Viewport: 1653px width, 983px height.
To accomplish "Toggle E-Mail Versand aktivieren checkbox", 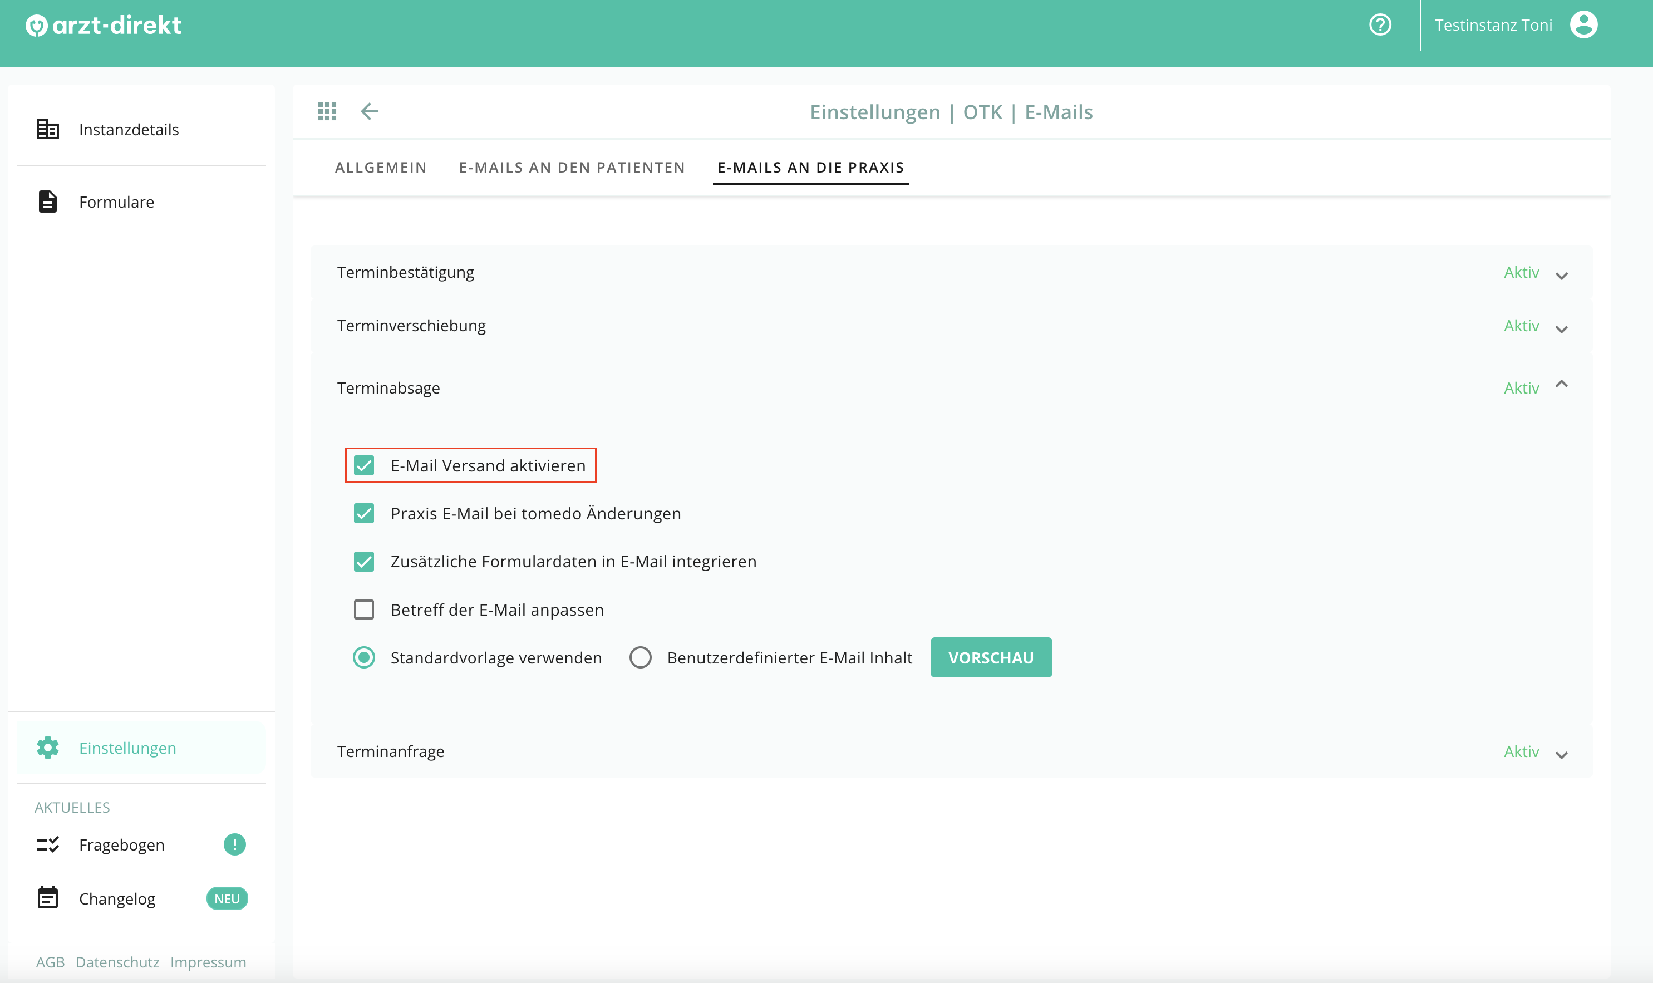I will tap(363, 466).
